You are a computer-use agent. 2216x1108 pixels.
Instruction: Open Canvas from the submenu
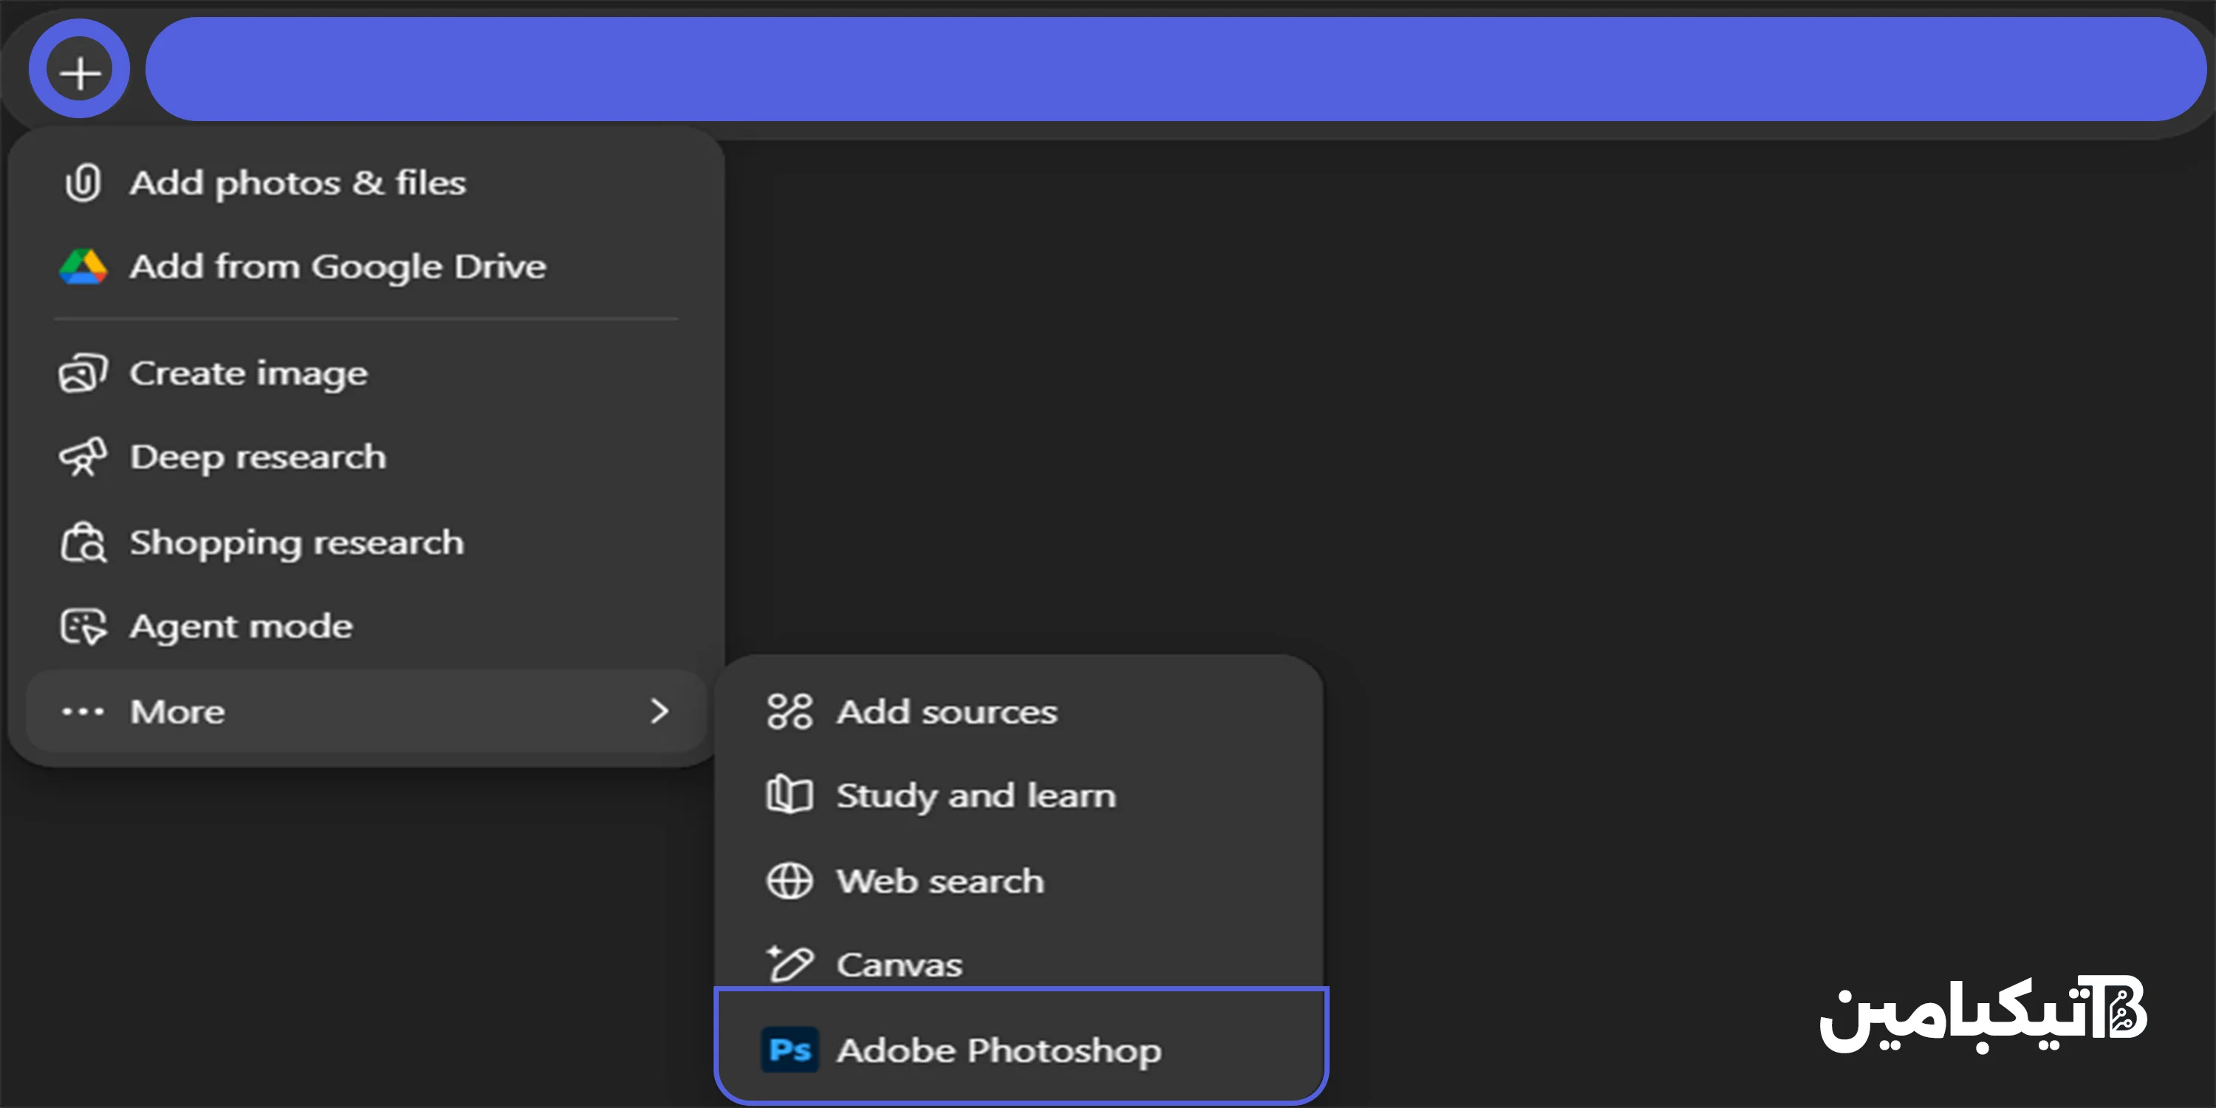pyautogui.click(x=899, y=965)
